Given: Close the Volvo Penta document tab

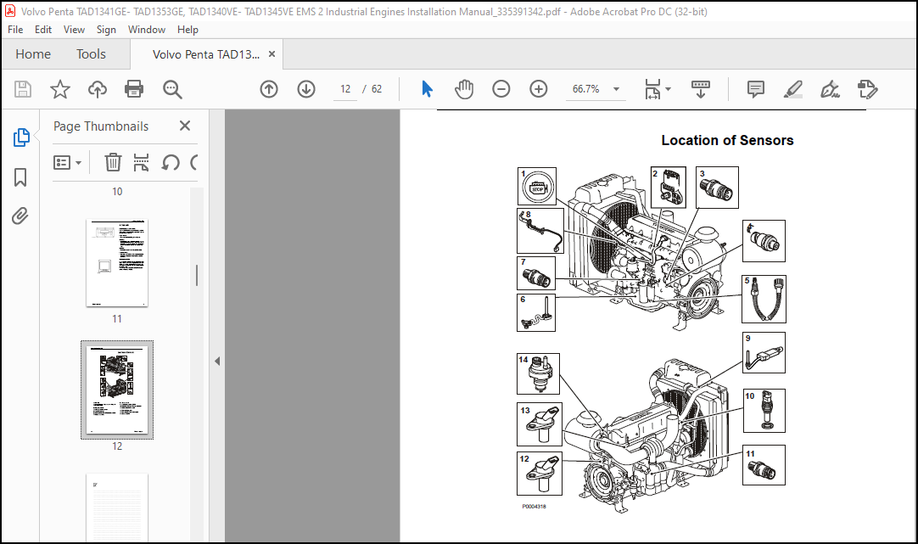Looking at the screenshot, I should click(271, 53).
